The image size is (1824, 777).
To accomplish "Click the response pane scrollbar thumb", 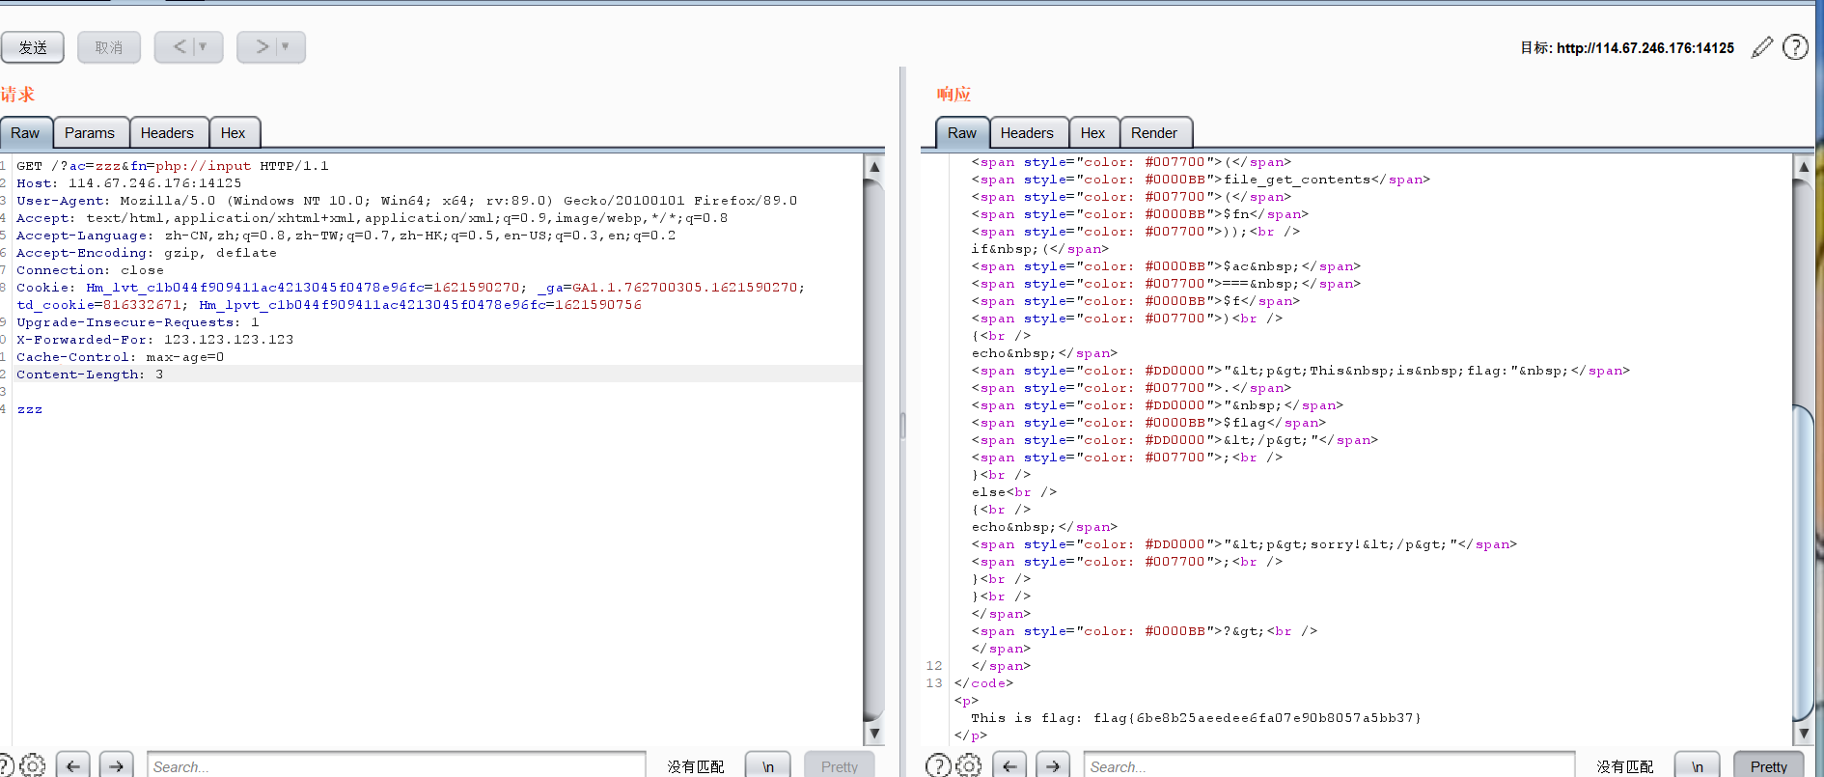I will point(1804,562).
